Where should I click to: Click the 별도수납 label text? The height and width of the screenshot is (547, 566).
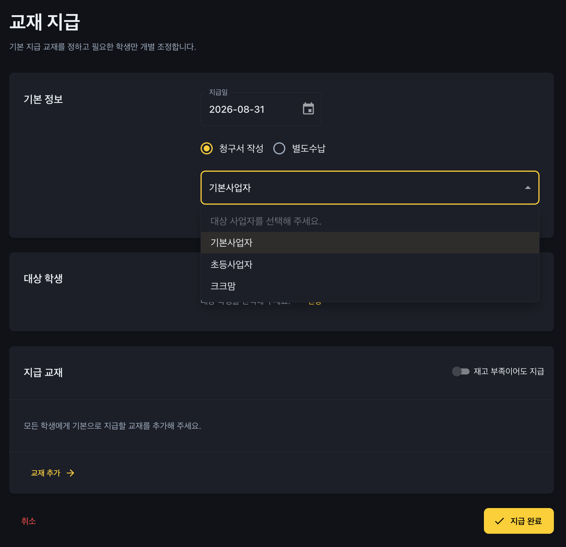coord(309,148)
